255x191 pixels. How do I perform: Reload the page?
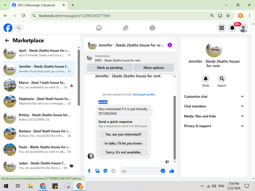coord(23,16)
